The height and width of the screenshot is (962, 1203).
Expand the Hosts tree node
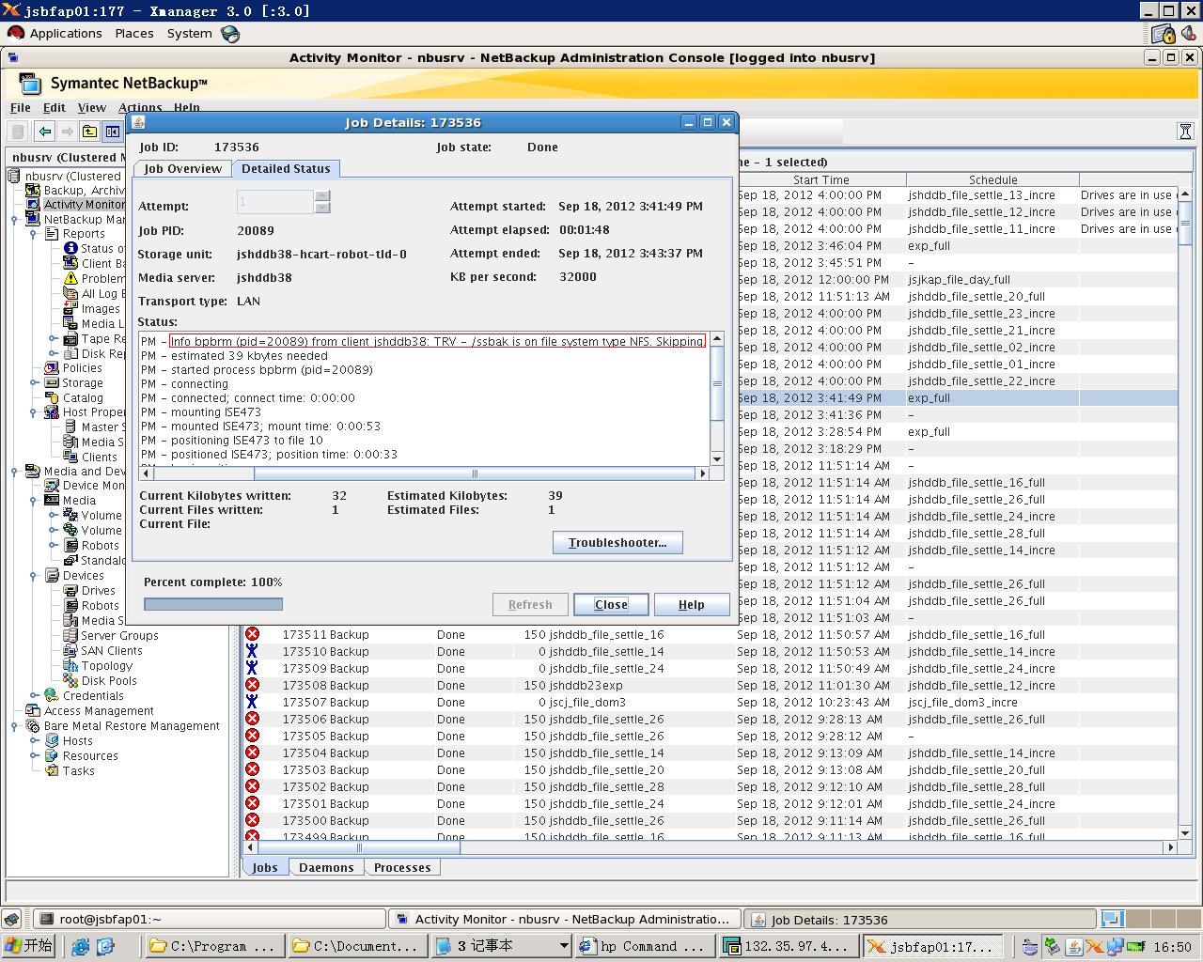pyautogui.click(x=34, y=740)
